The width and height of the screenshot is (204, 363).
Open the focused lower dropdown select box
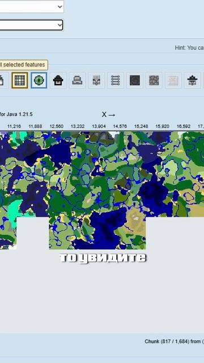coord(31,25)
